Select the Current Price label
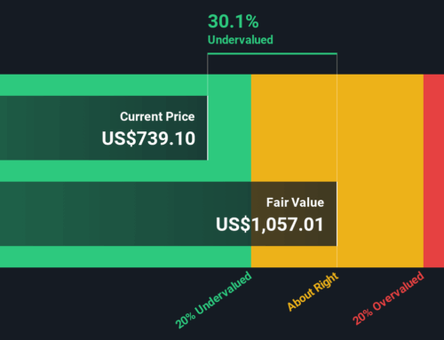This screenshot has height=340, width=444. click(x=157, y=116)
